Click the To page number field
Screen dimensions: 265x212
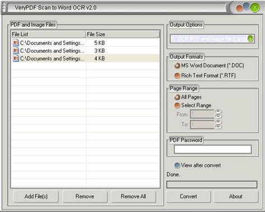[x=202, y=124]
